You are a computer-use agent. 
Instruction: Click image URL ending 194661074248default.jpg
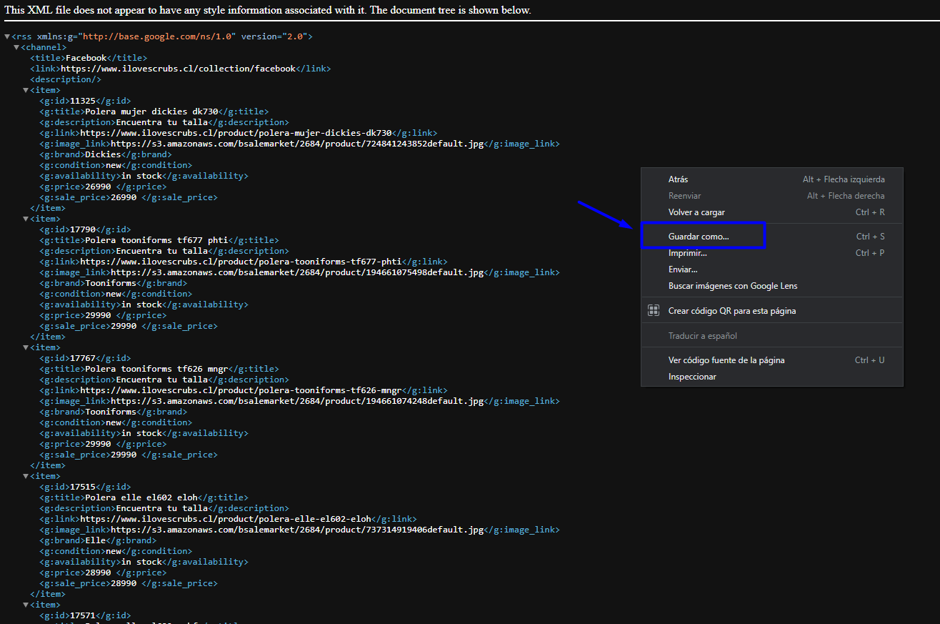point(297,401)
